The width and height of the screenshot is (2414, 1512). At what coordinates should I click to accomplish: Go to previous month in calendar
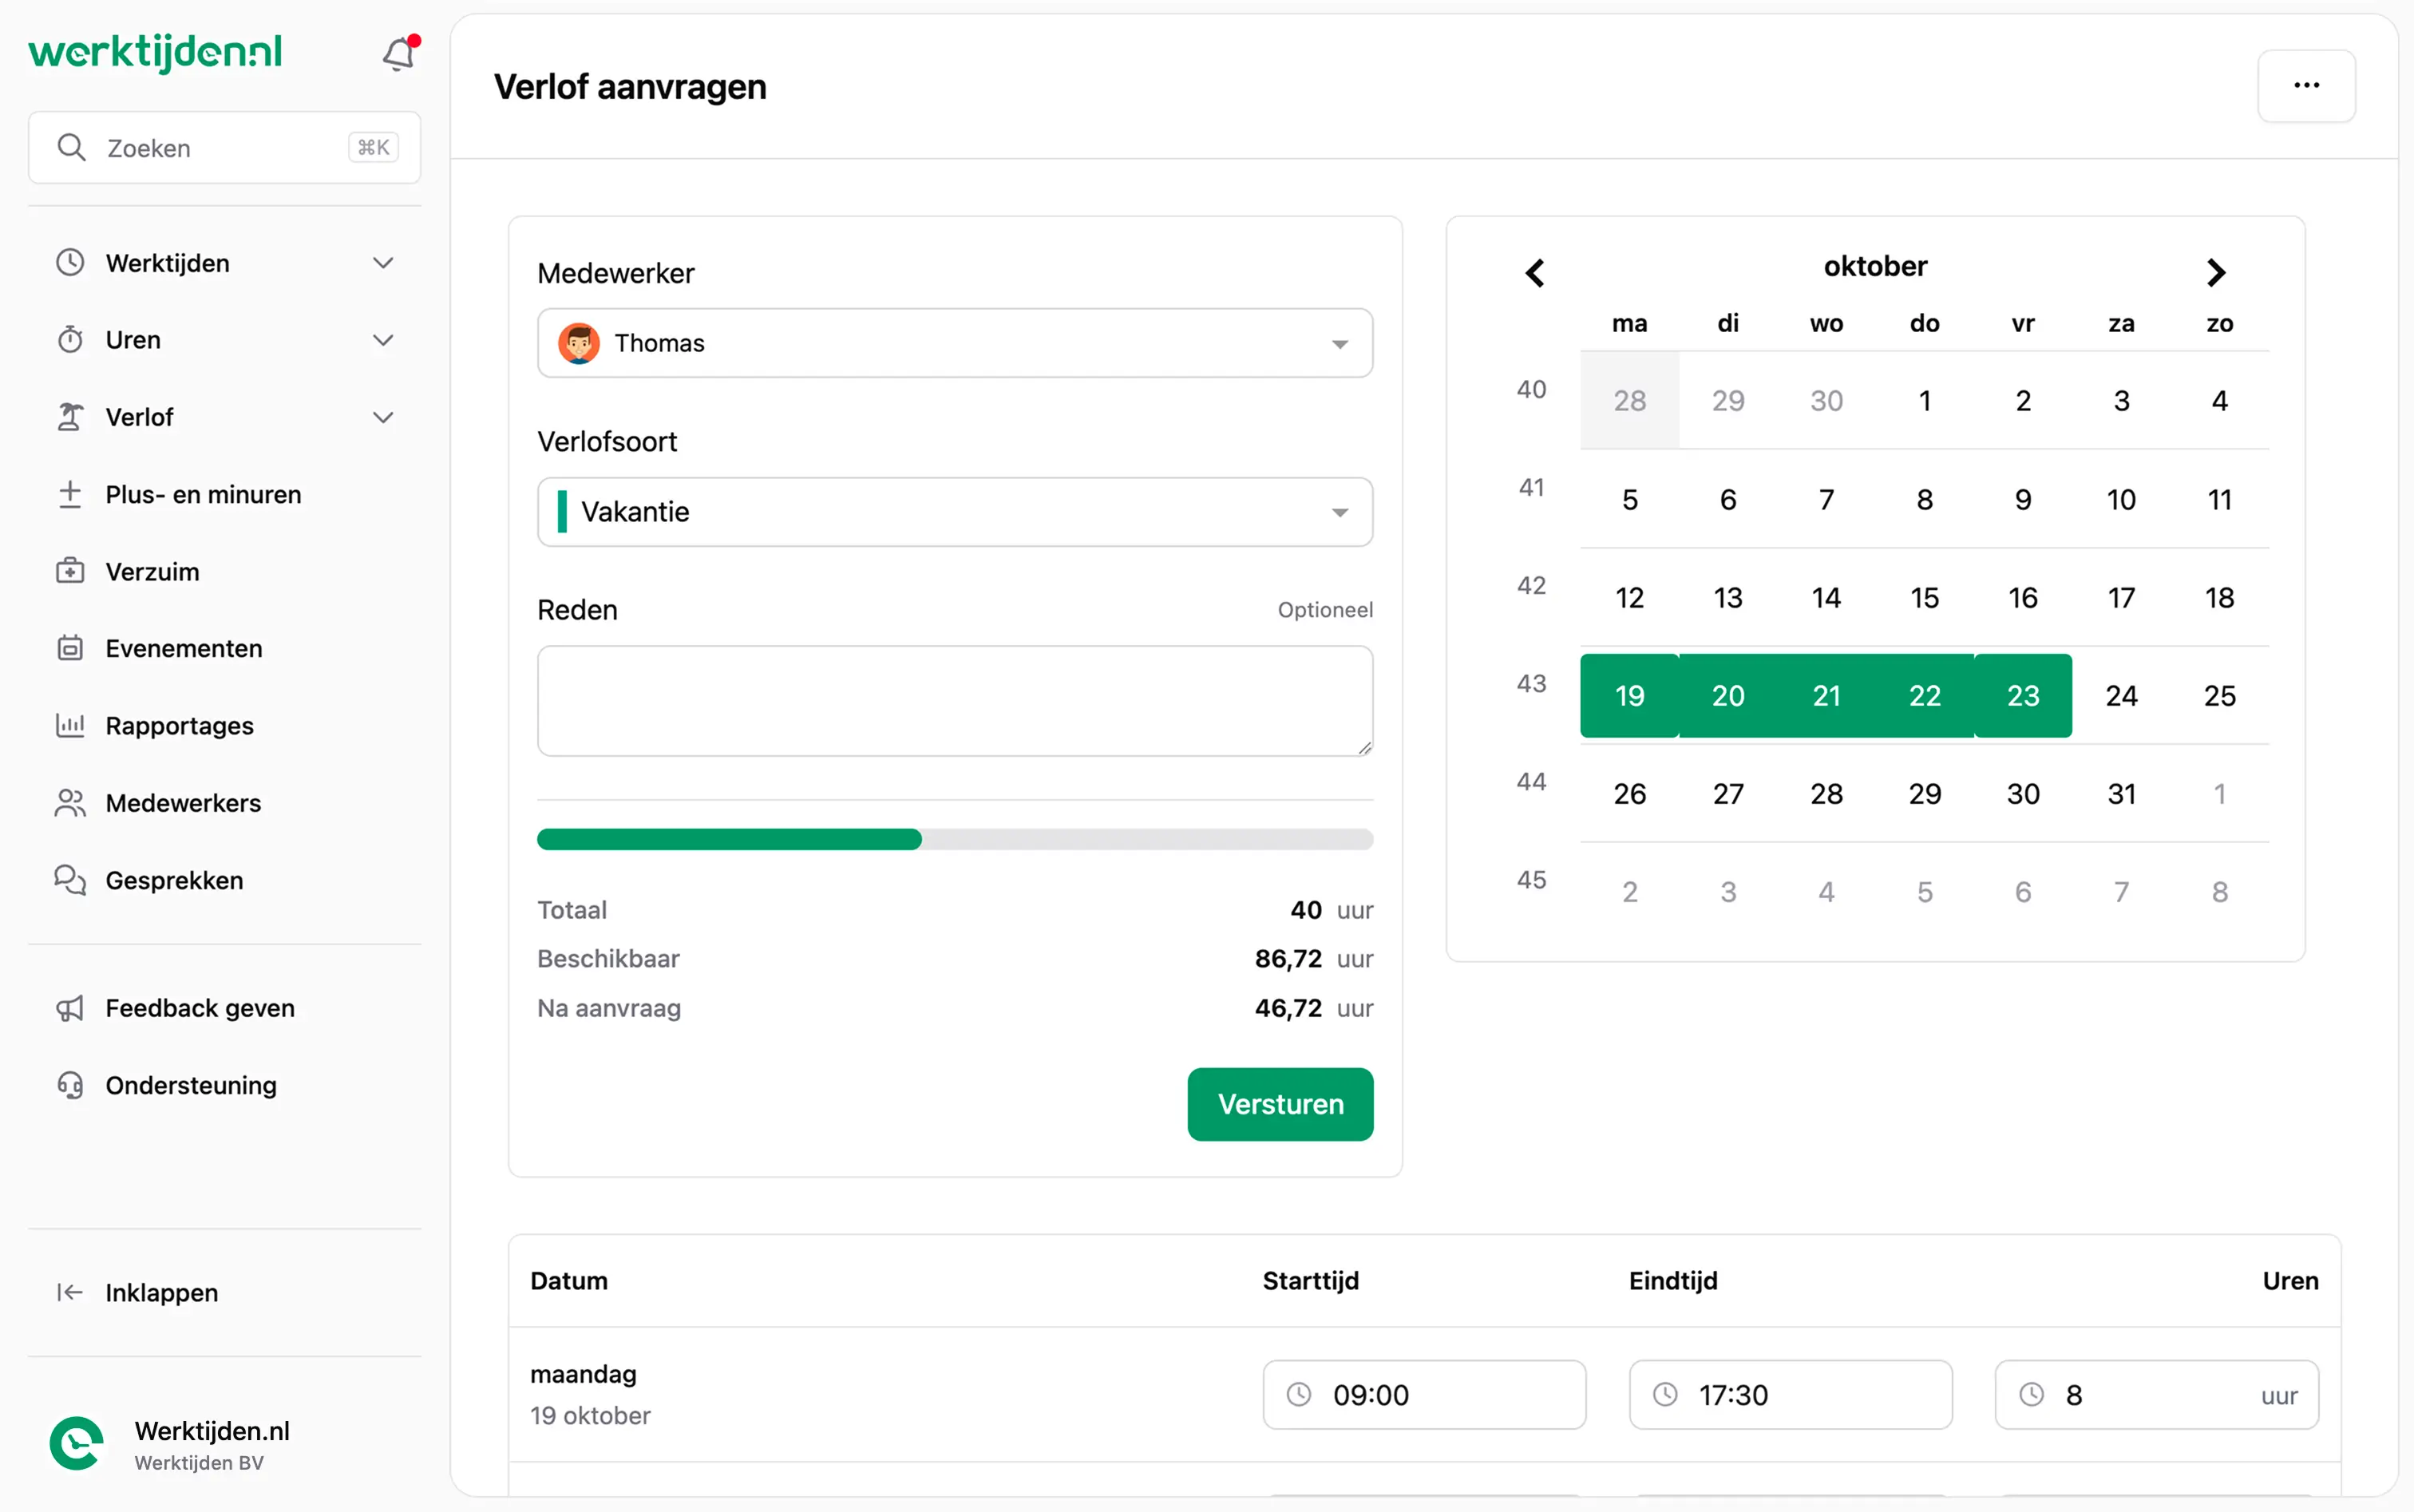point(1535,272)
